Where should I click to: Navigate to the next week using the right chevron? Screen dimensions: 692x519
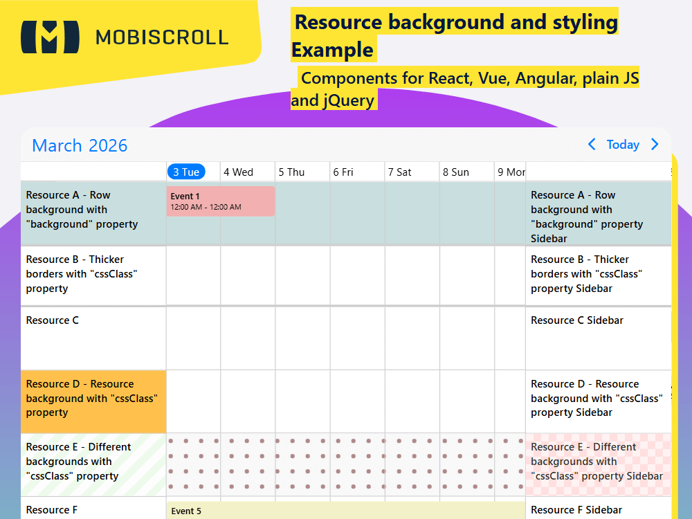click(655, 145)
